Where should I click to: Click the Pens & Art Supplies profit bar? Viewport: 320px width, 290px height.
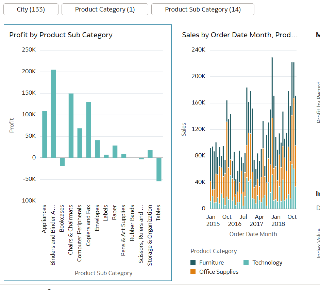point(124,156)
